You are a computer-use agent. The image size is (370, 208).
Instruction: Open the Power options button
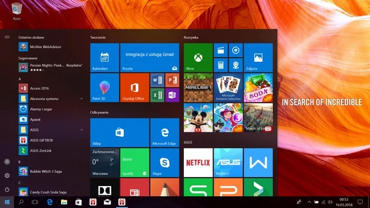[7, 189]
